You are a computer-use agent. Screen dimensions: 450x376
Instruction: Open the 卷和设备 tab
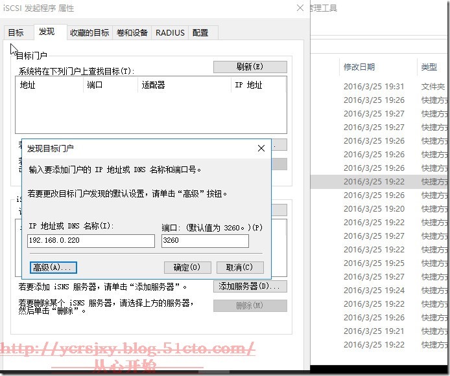coord(132,32)
